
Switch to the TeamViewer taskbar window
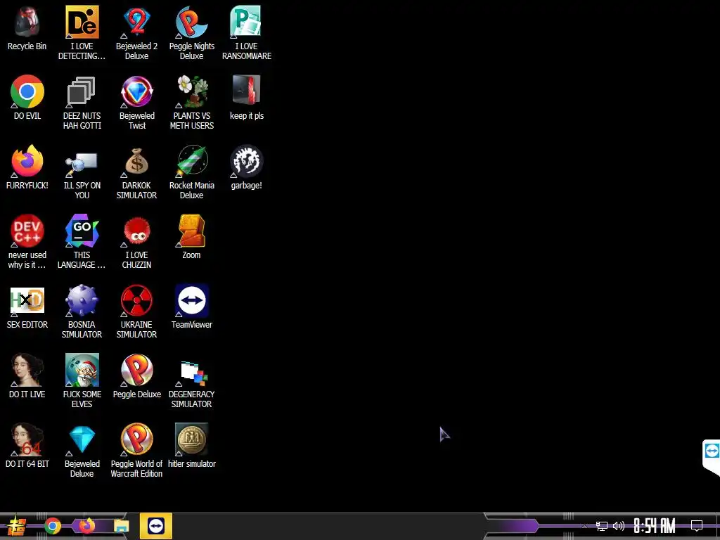[x=156, y=526]
